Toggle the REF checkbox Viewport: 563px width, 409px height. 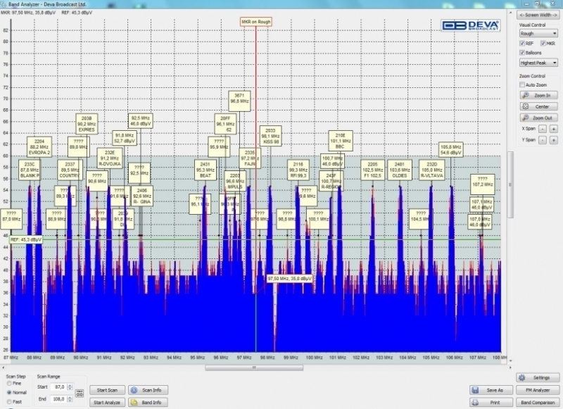pyautogui.click(x=522, y=44)
